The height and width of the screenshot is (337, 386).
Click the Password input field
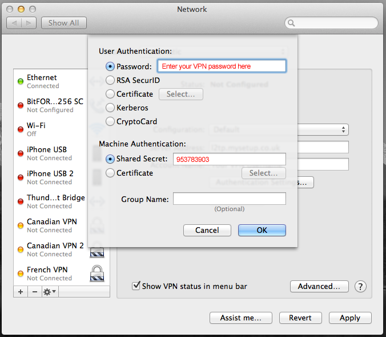point(222,66)
